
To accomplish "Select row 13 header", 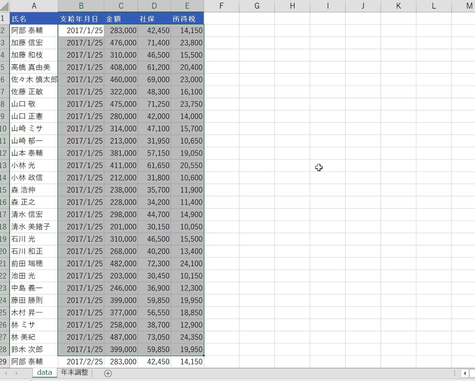I will (x=4, y=165).
